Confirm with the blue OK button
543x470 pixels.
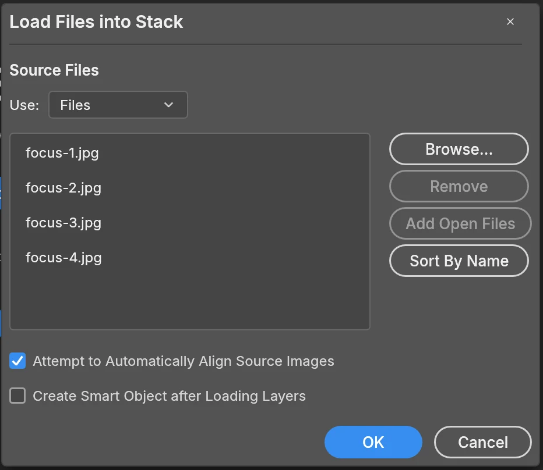click(x=373, y=442)
